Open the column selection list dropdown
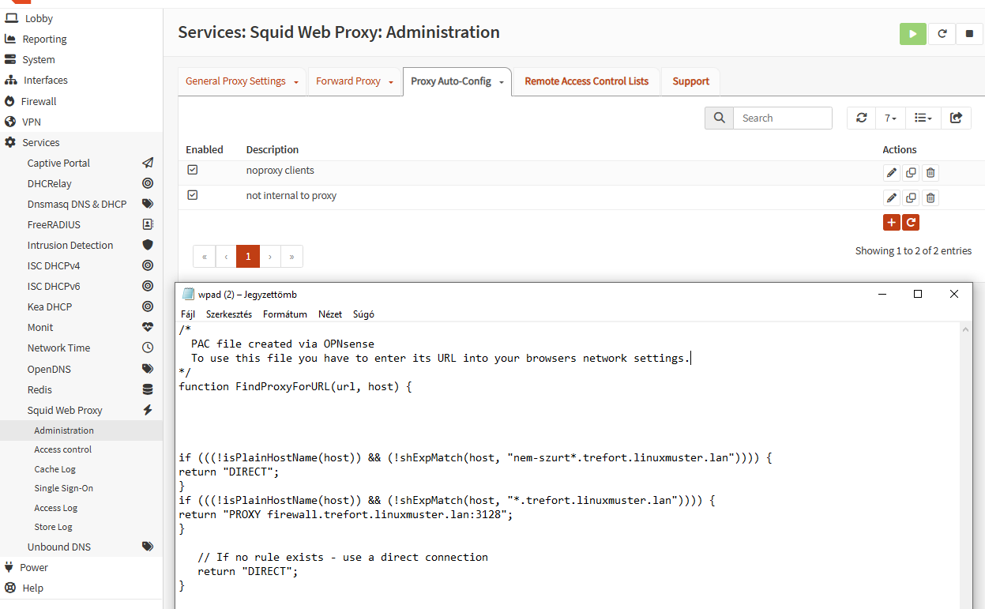This screenshot has width=985, height=609. 923,118
